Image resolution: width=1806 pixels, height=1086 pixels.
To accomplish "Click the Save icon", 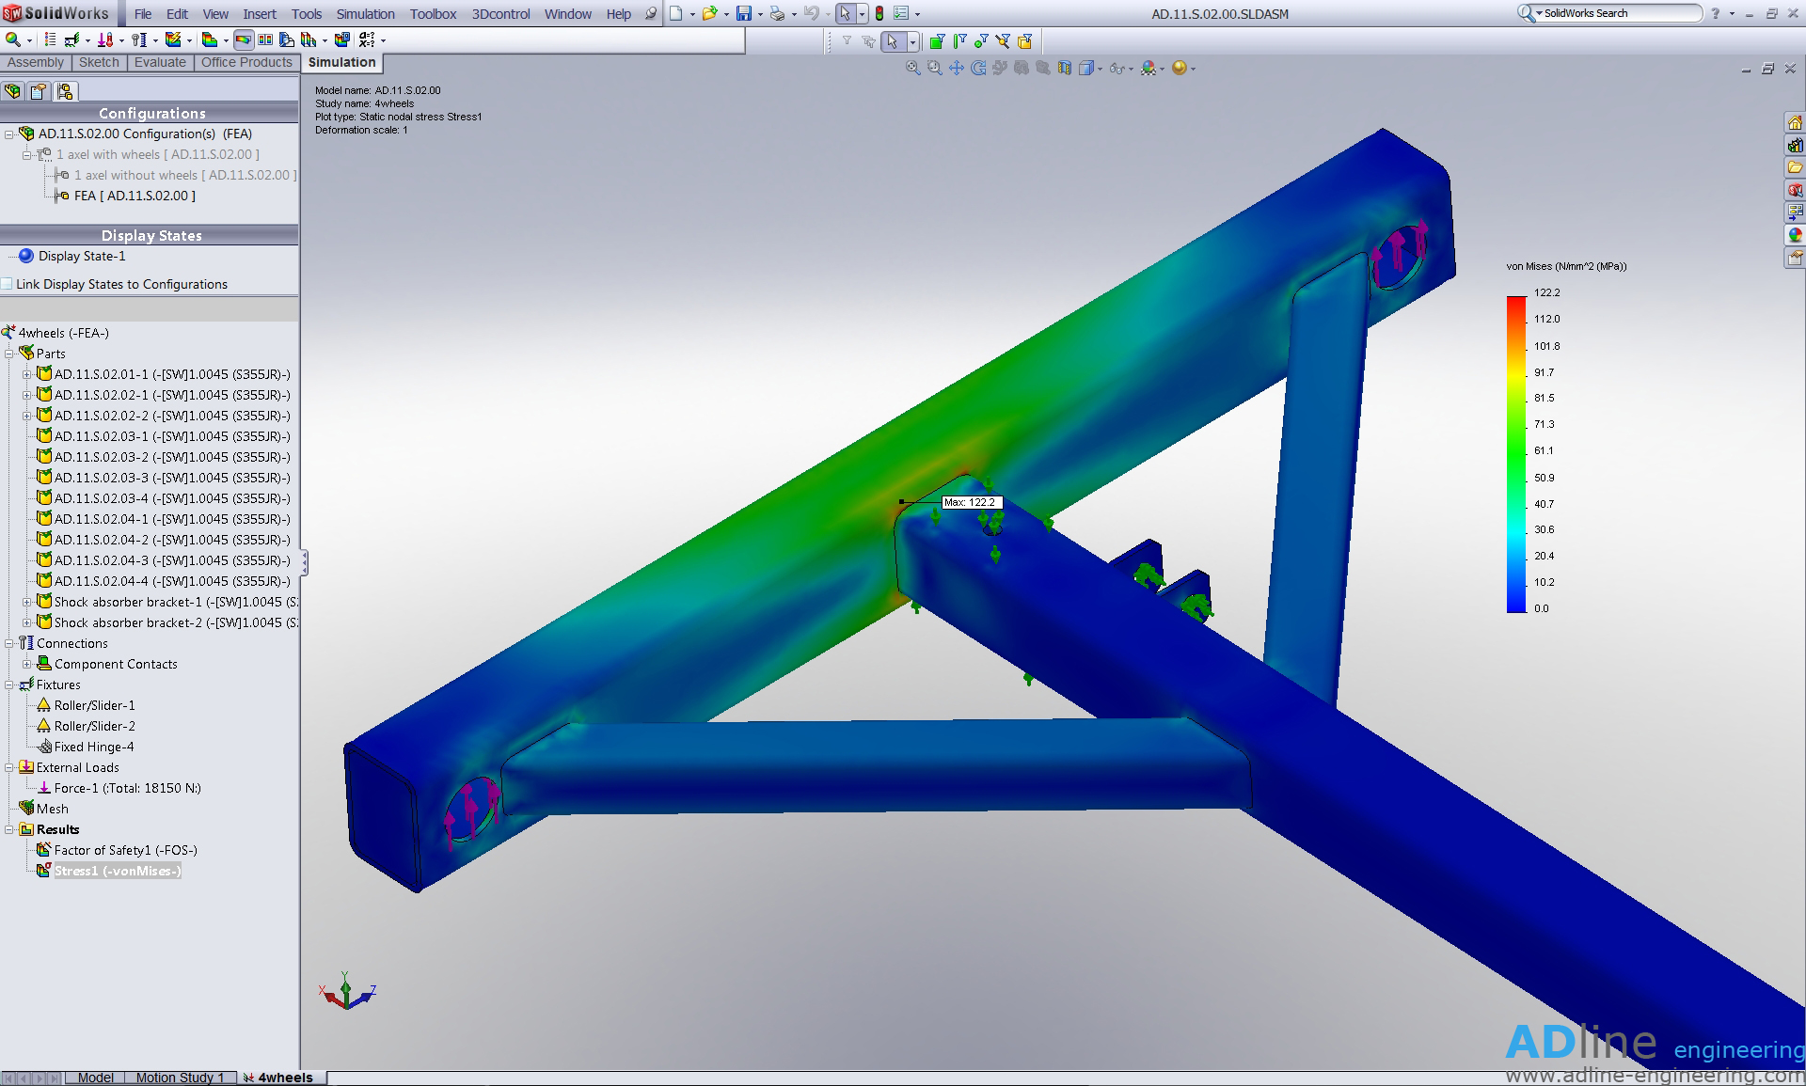I will (x=743, y=13).
